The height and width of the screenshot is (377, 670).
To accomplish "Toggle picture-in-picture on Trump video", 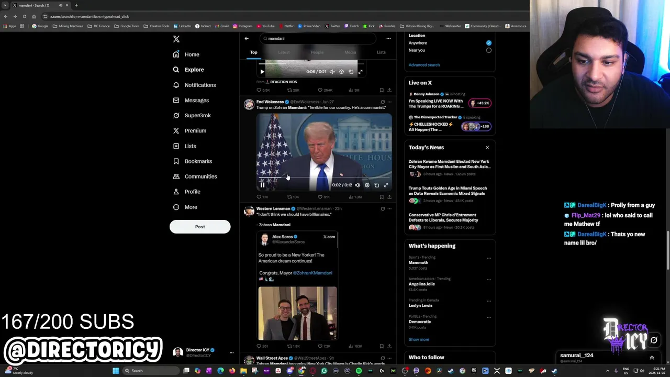I will (x=376, y=185).
